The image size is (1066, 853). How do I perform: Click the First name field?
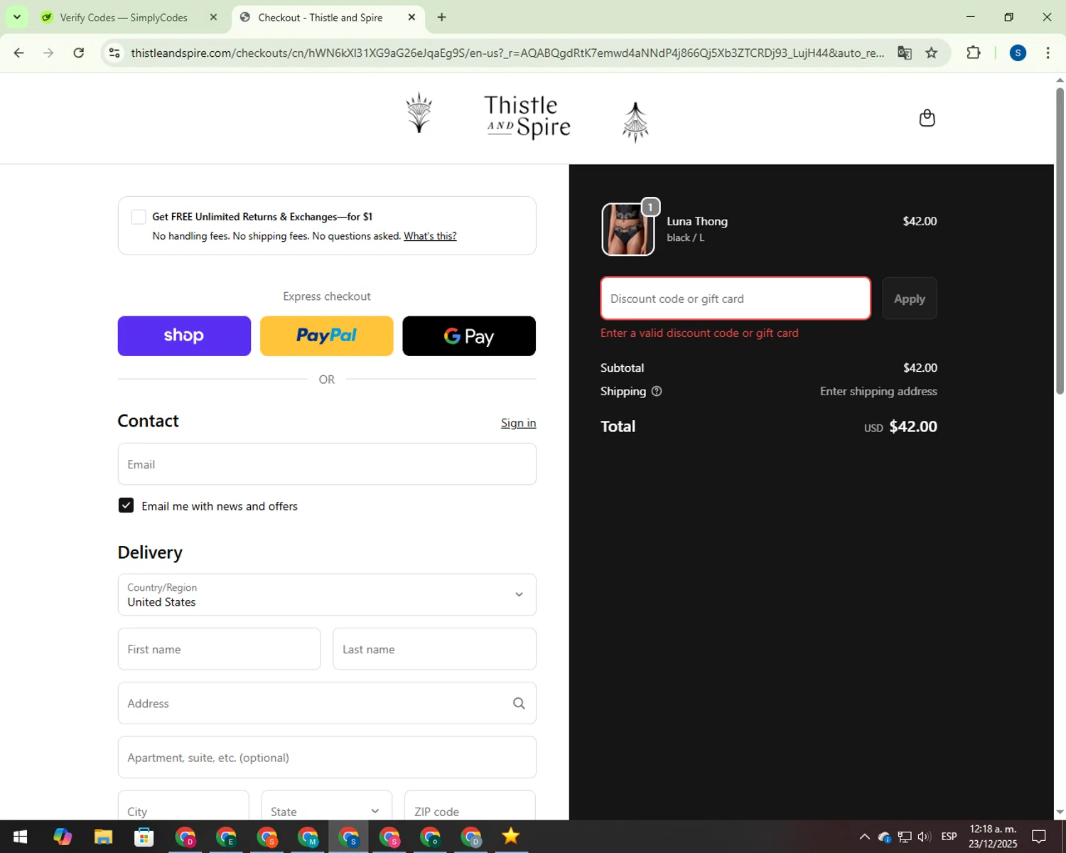(x=219, y=649)
